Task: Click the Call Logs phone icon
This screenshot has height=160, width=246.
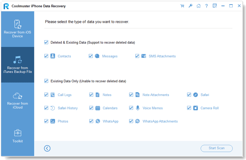Action: [53, 95]
